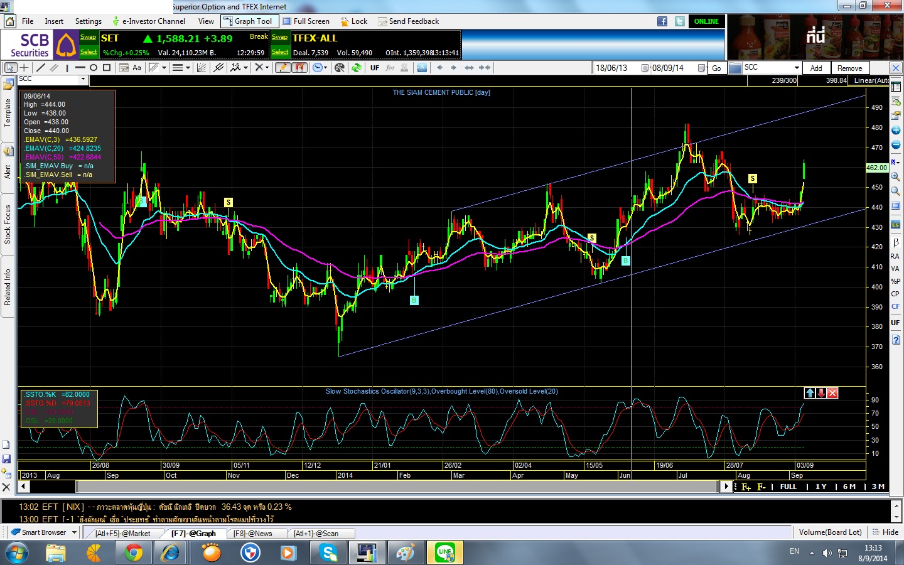The image size is (904, 565).
Task: Open the end date calendar picker 08/09/14
Action: (701, 68)
